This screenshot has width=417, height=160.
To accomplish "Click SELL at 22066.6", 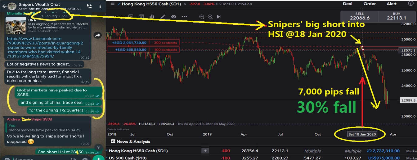I will click(360, 16).
